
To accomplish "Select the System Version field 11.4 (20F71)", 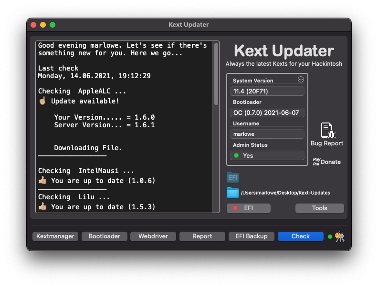I will click(267, 91).
